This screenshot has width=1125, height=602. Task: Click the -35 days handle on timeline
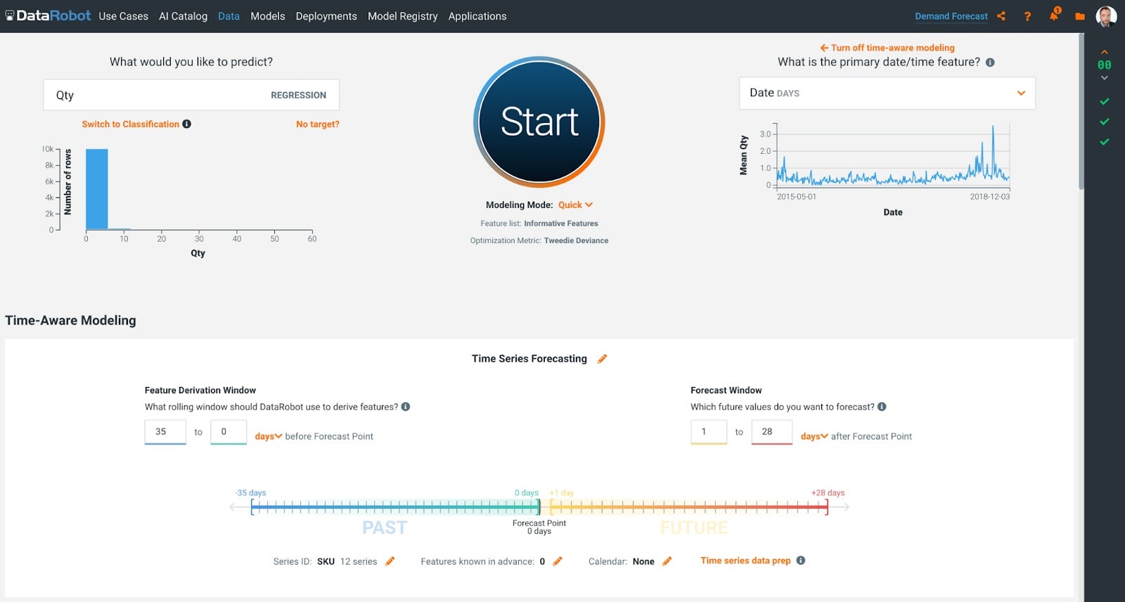[252, 506]
